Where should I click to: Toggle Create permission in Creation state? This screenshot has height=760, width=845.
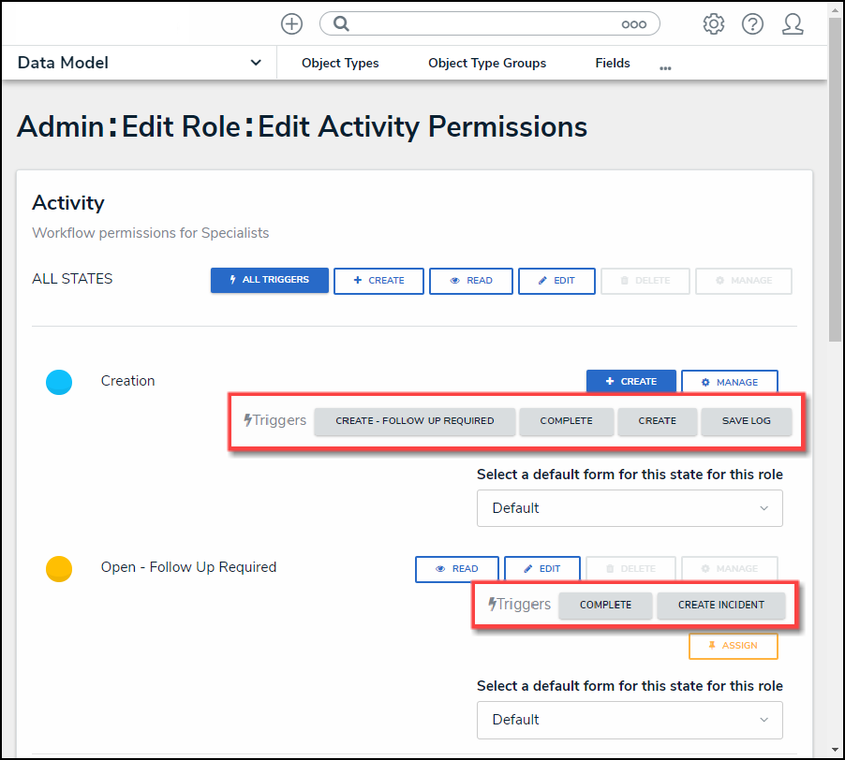tap(630, 382)
